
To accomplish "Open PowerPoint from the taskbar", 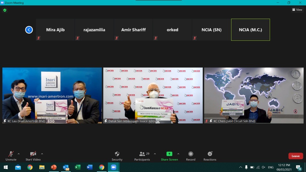I will [x=54, y=167].
